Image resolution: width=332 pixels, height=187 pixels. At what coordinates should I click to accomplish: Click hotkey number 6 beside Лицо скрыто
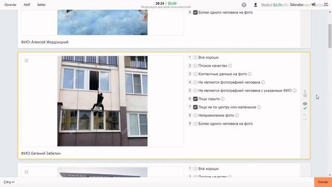click(190, 99)
